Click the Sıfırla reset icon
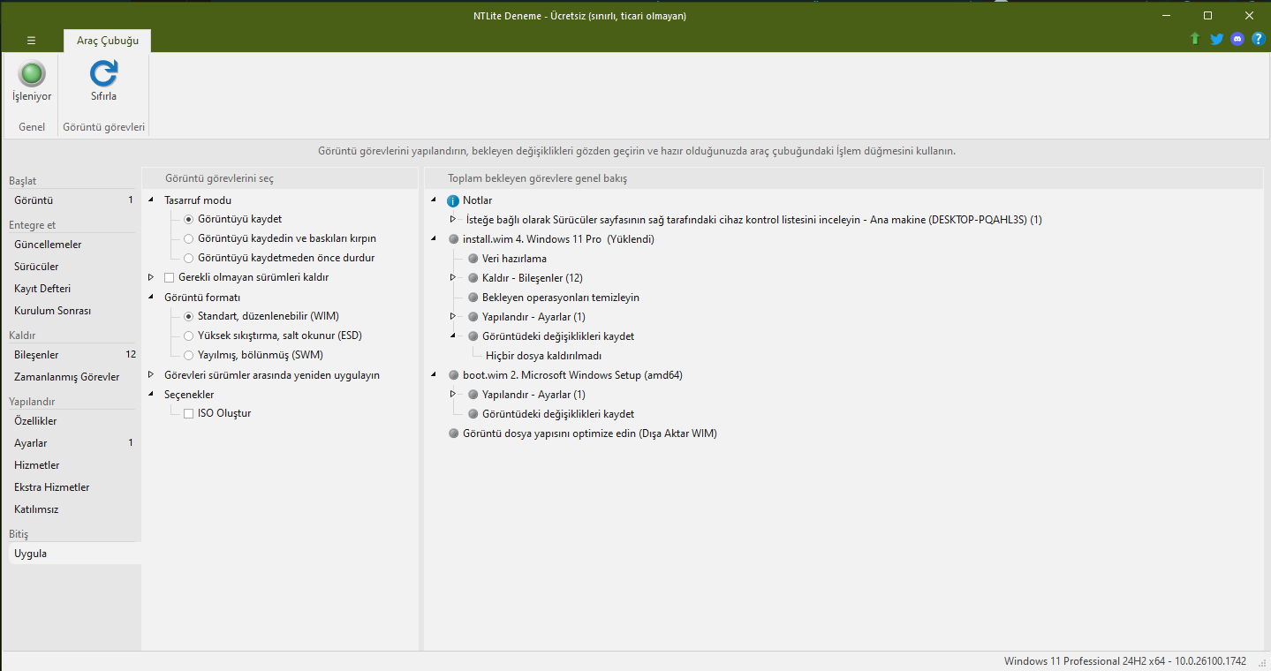Screen dimensions: 1271x671 tap(103, 73)
